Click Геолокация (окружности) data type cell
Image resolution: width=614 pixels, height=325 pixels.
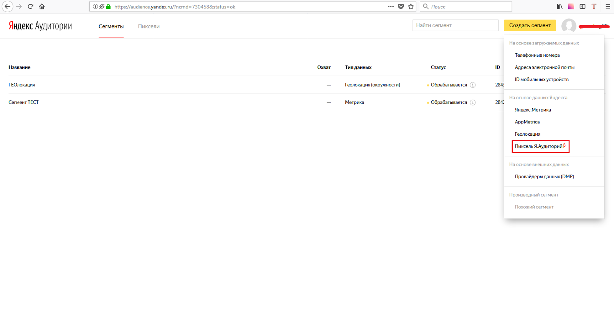[373, 85]
